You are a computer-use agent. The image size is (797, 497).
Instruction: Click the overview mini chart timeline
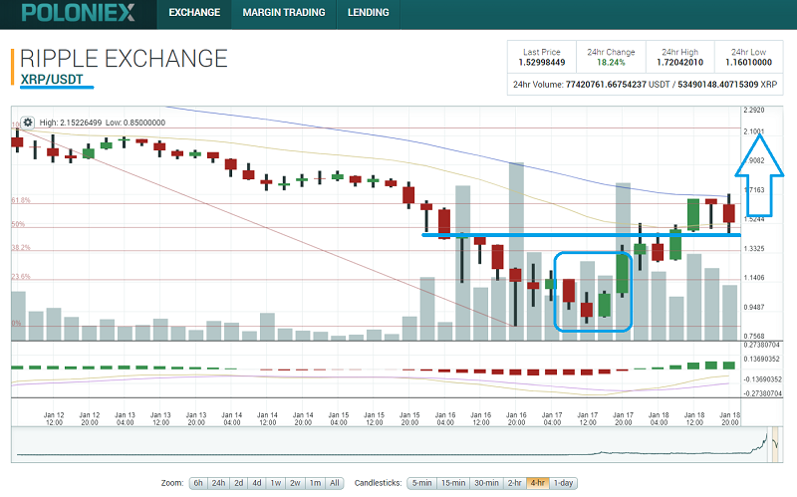click(x=397, y=445)
